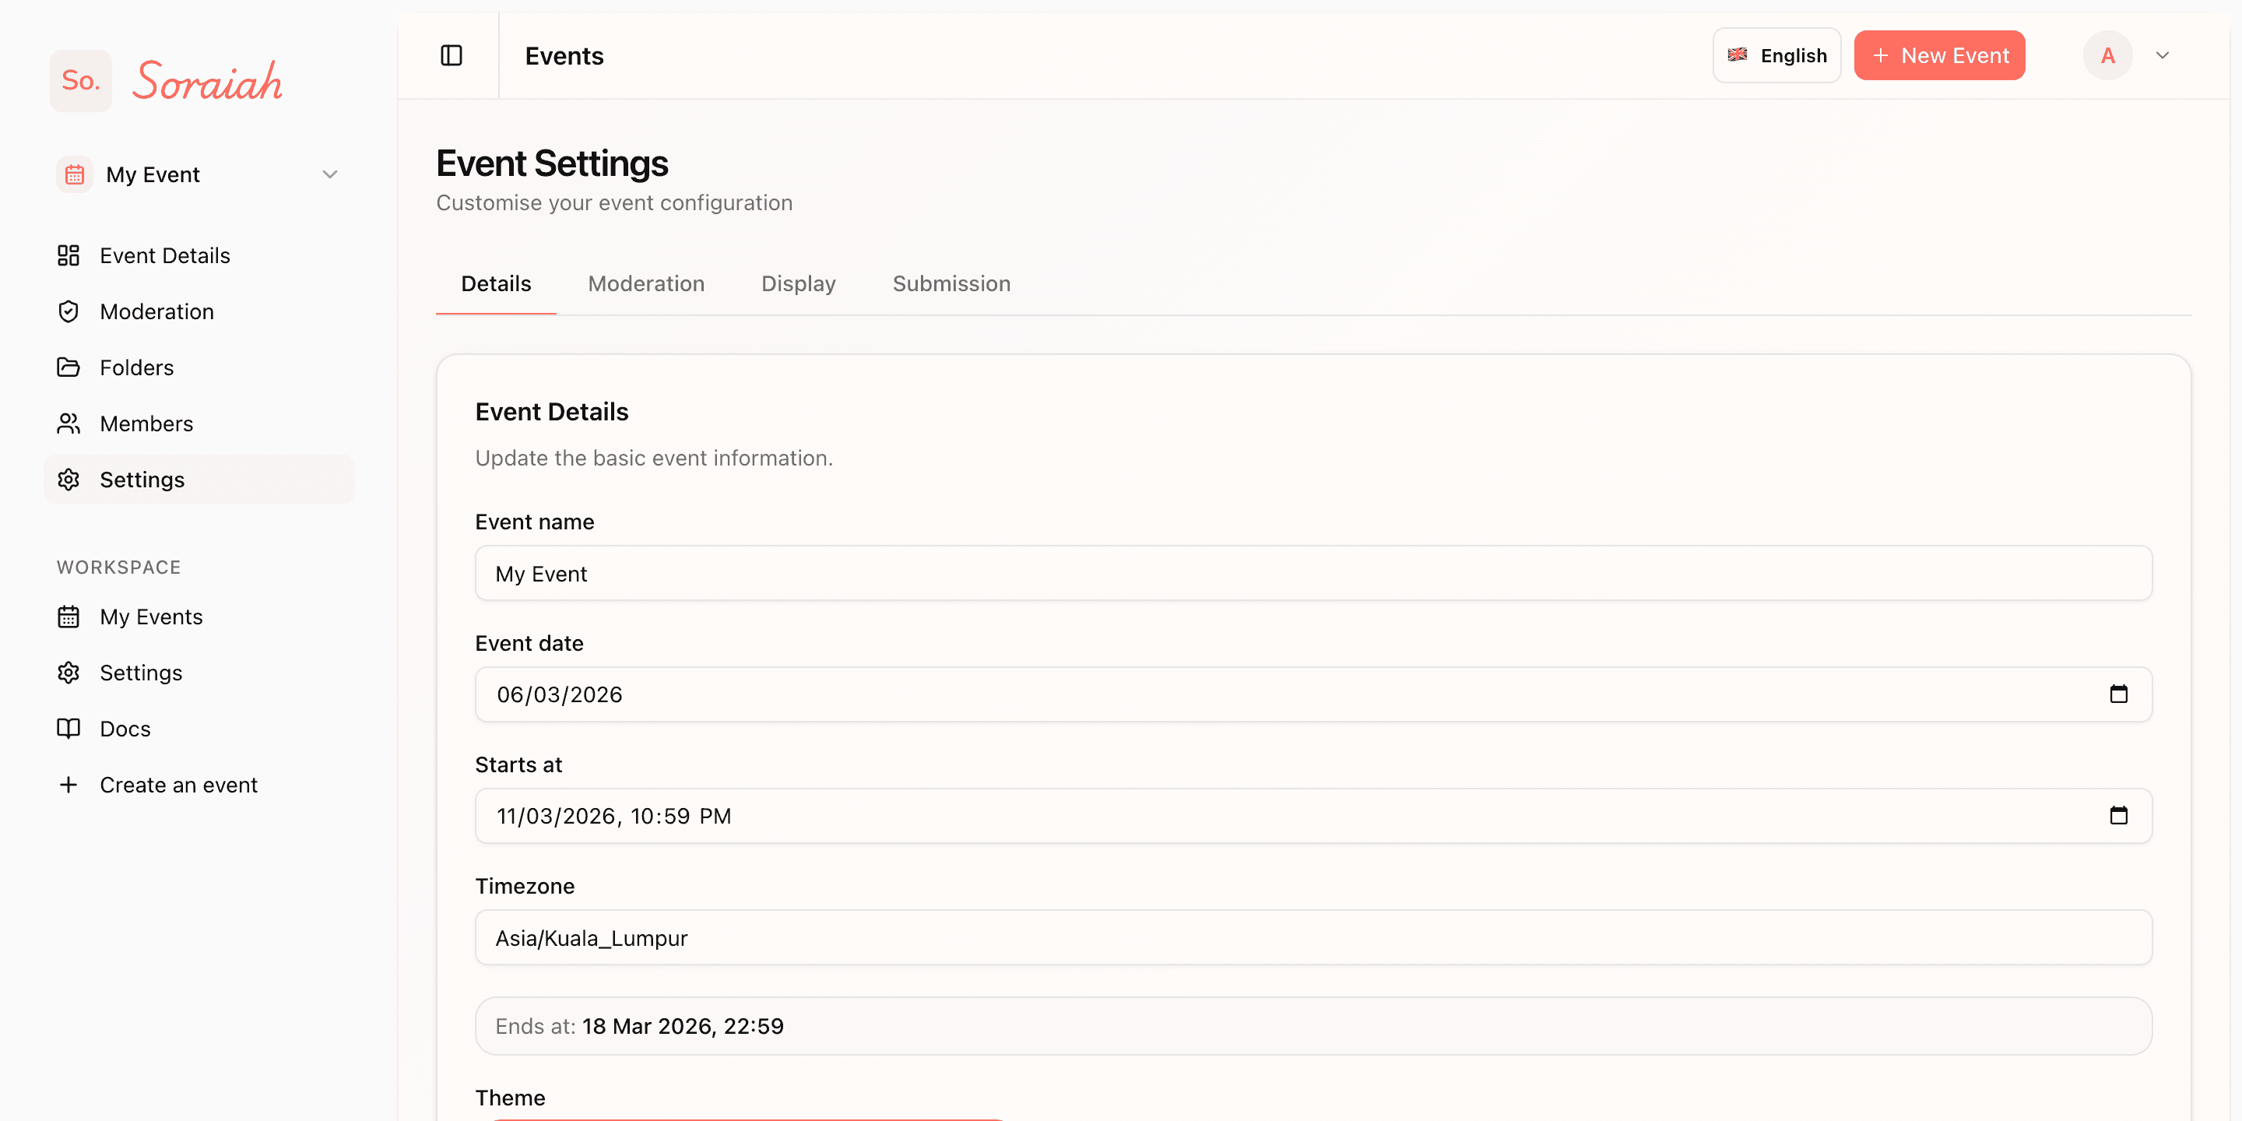Open Docs using the book icon

(69, 728)
